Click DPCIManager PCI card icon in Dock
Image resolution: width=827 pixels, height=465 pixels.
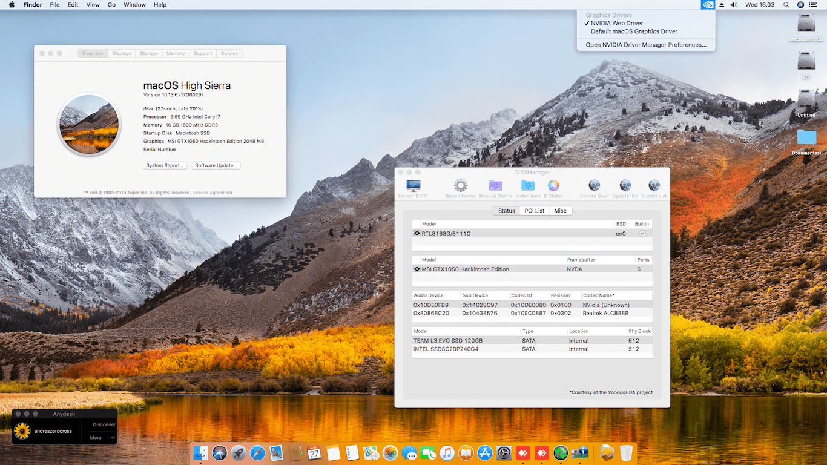[580, 452]
